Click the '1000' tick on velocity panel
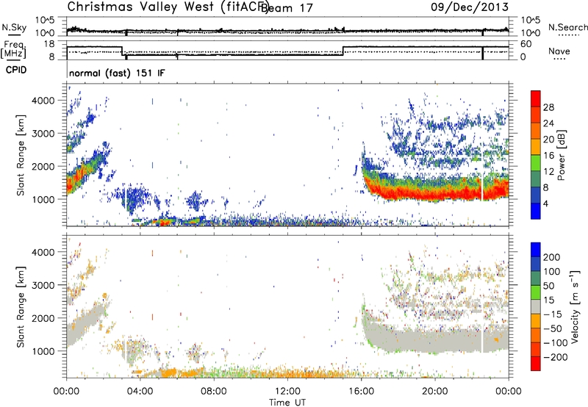 pyautogui.click(x=43, y=351)
